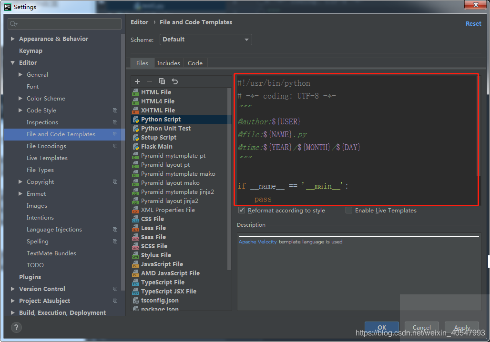Add a new file template with plus icon
Image resolution: width=490 pixels, height=342 pixels.
pyautogui.click(x=137, y=81)
